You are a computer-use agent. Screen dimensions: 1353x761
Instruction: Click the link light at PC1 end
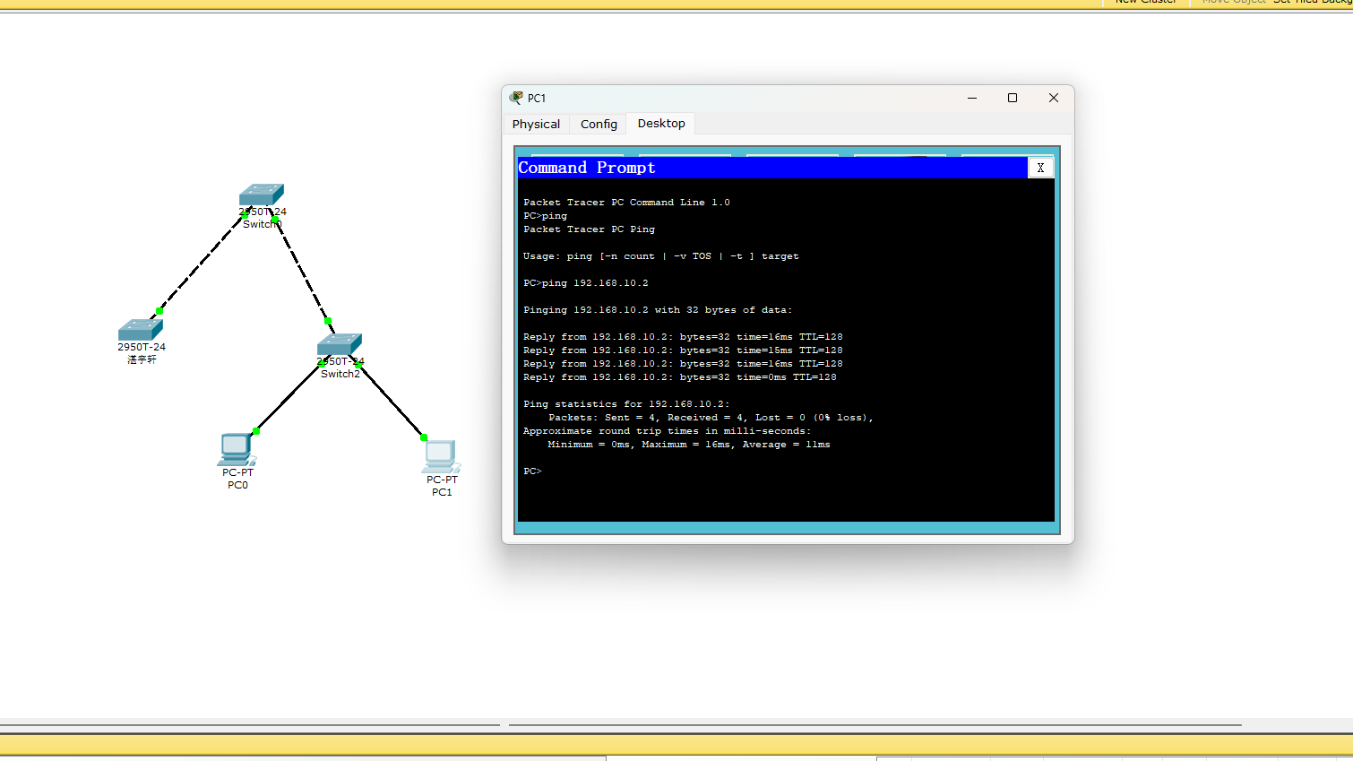pos(424,437)
